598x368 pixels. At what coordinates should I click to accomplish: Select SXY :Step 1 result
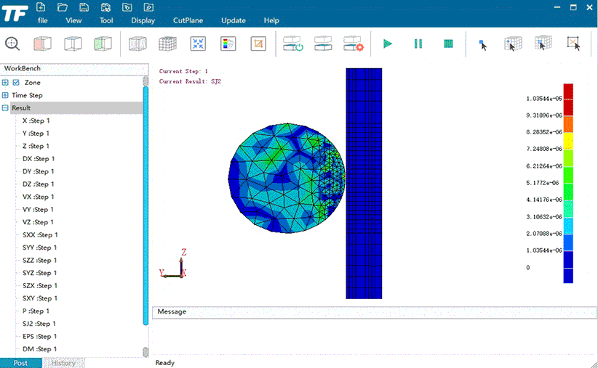click(x=40, y=298)
